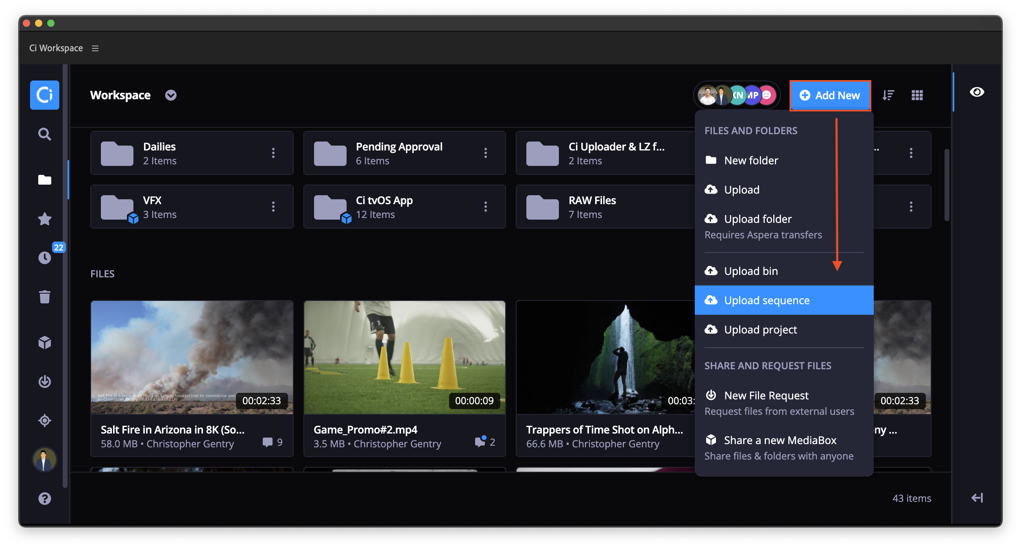The image size is (1021, 549).
Task: Select the MediaBox cube icon in sidebar
Action: tap(44, 342)
